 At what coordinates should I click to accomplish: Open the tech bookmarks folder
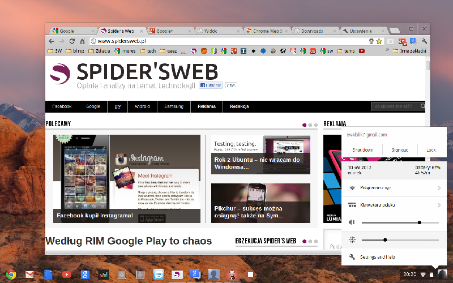point(148,51)
